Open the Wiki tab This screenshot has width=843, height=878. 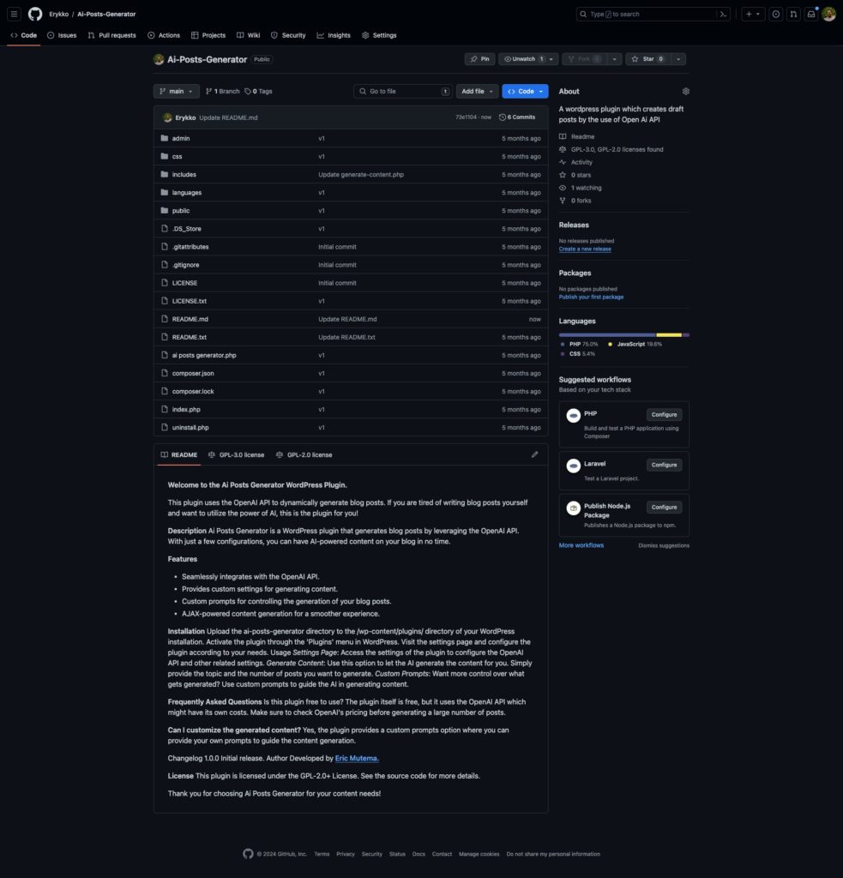pyautogui.click(x=248, y=35)
